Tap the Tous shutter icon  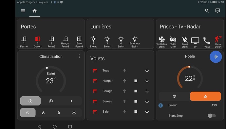click(95, 71)
